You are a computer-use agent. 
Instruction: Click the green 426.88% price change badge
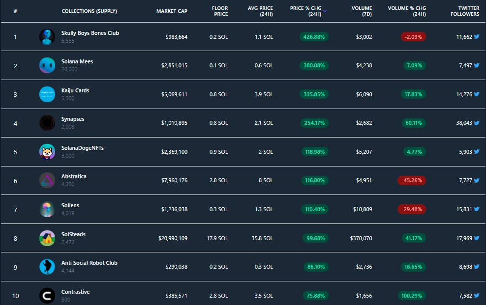314,36
